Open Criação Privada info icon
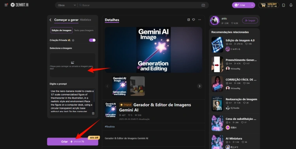Image resolution: width=296 pixels, height=149 pixels. tap(73, 40)
